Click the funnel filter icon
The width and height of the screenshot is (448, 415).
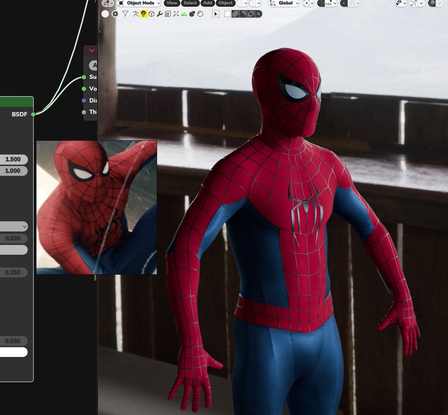pyautogui.click(x=125, y=14)
